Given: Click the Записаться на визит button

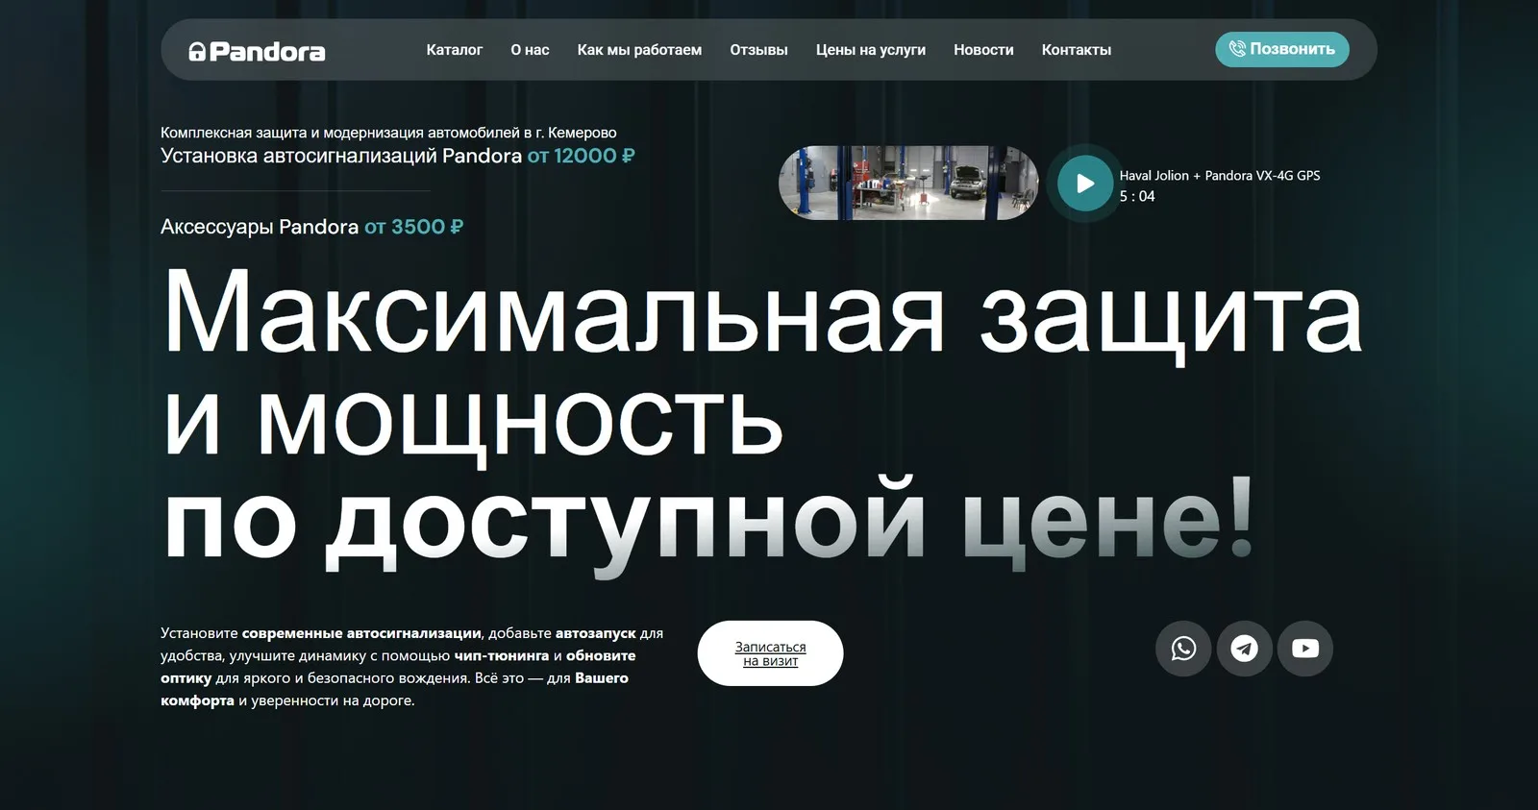Looking at the screenshot, I should [770, 653].
